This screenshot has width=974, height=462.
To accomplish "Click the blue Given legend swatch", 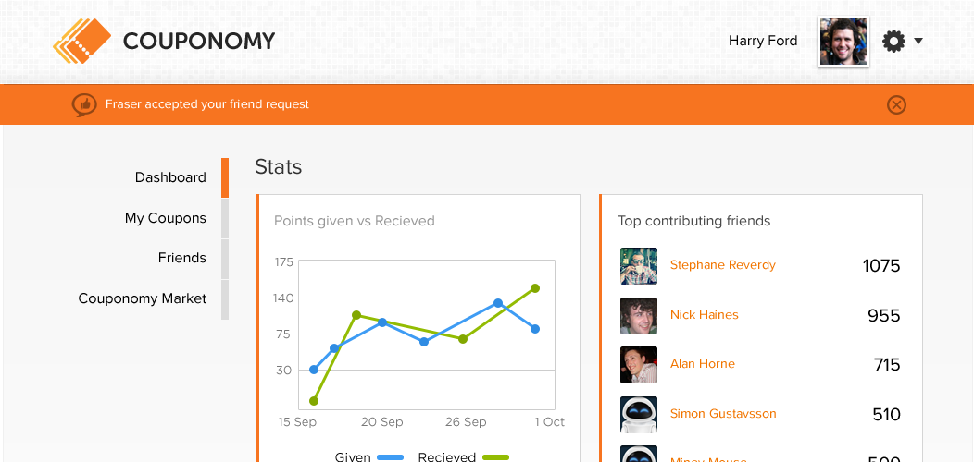I will (x=391, y=456).
